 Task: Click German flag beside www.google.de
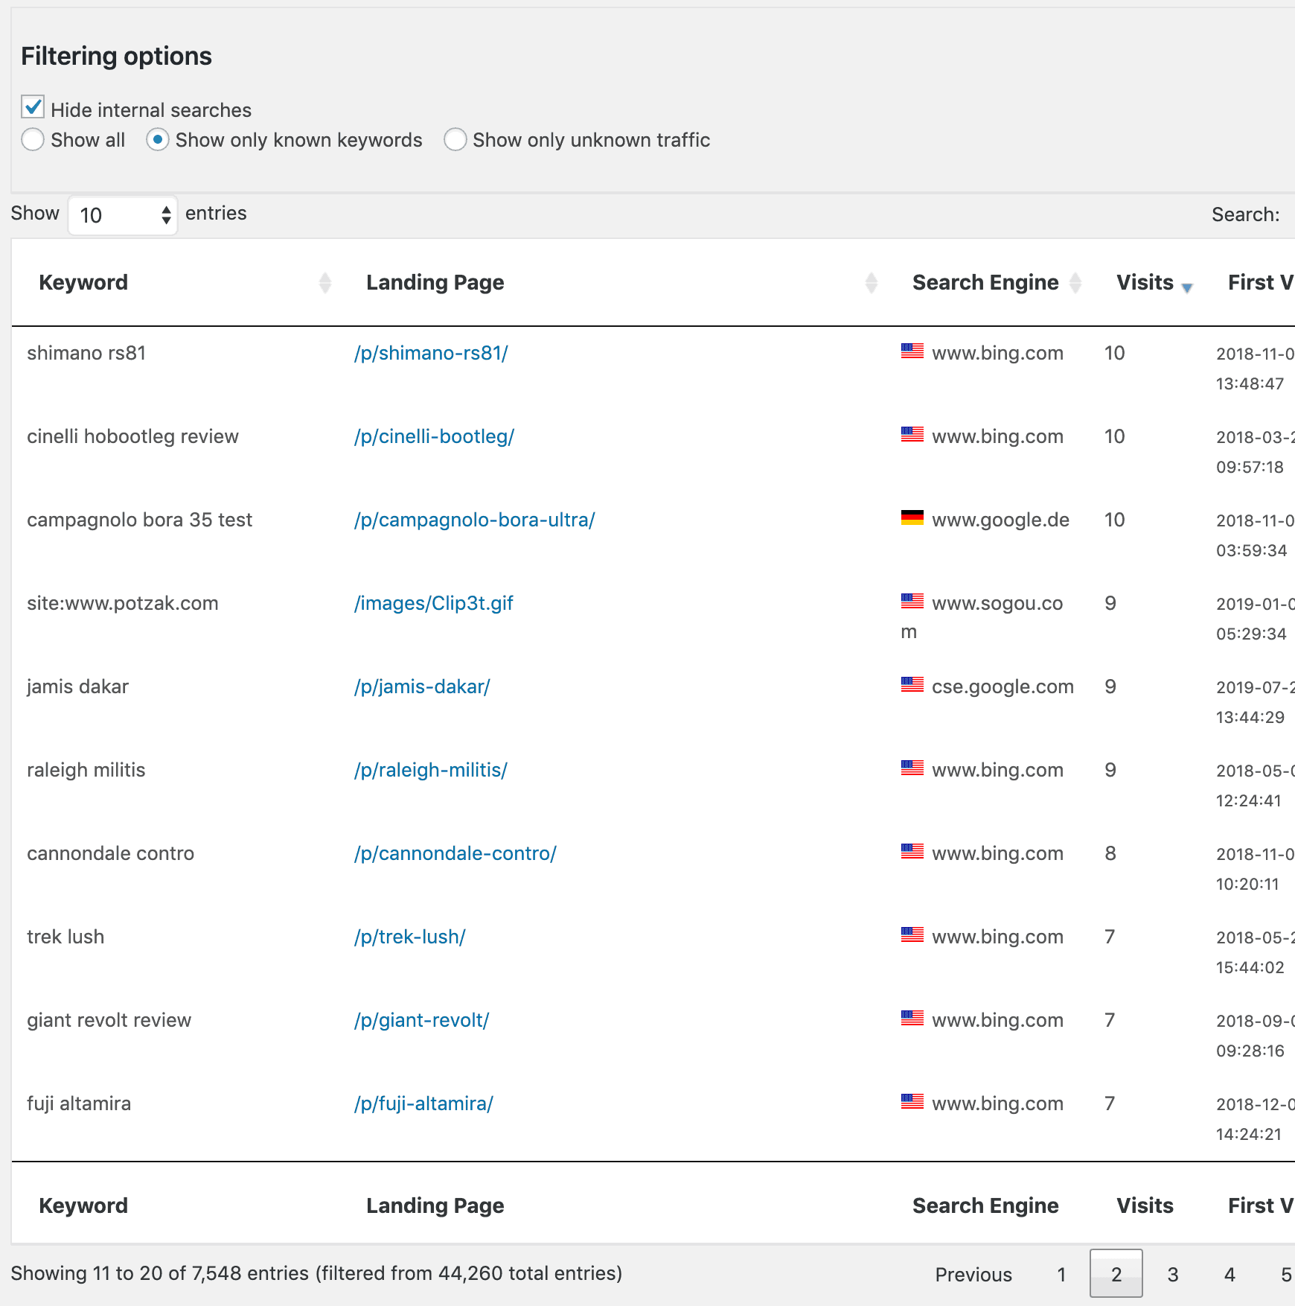pyautogui.click(x=912, y=517)
